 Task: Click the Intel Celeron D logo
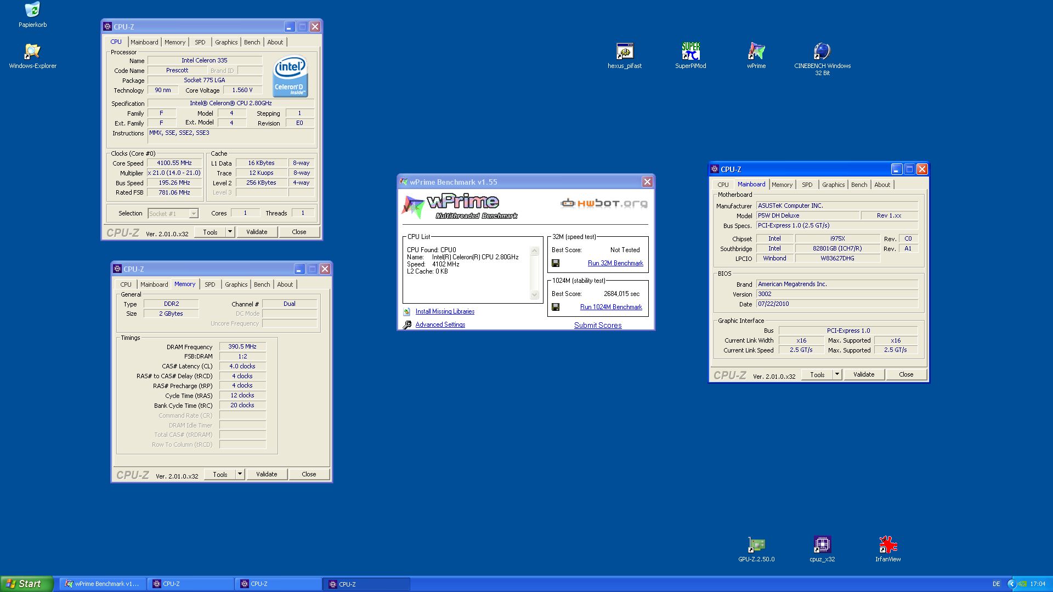tap(290, 77)
